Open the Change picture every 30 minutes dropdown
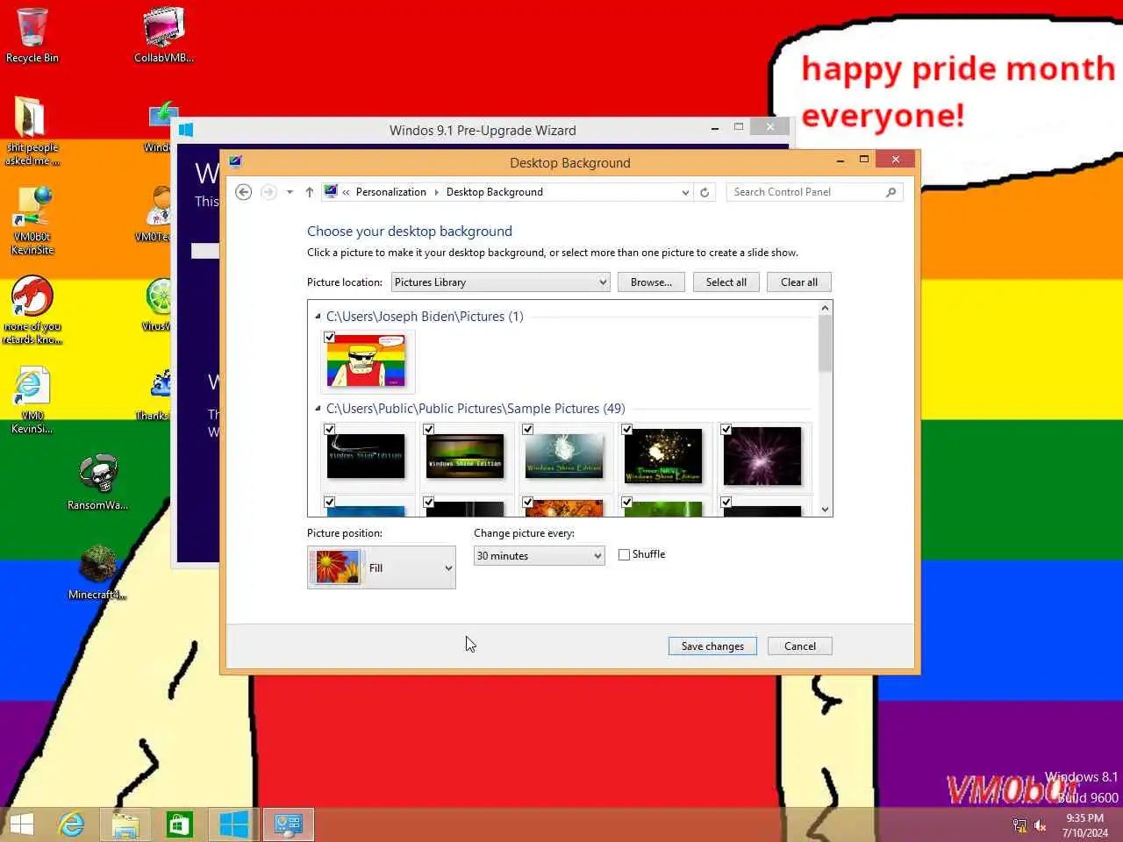Image resolution: width=1123 pixels, height=842 pixels. (x=540, y=556)
